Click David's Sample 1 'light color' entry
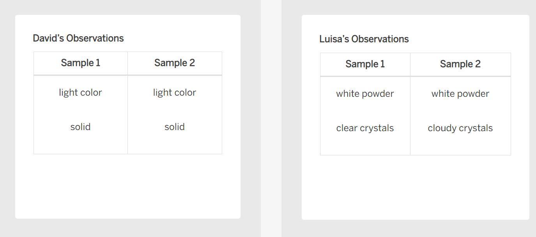Image resolution: width=536 pixels, height=237 pixels. point(80,93)
